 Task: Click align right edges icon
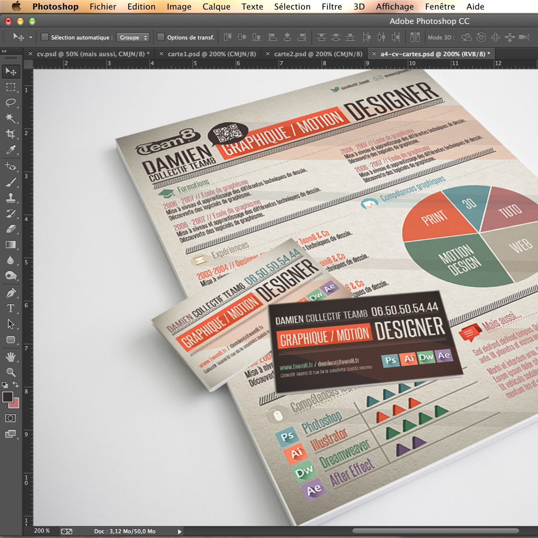pos(302,37)
